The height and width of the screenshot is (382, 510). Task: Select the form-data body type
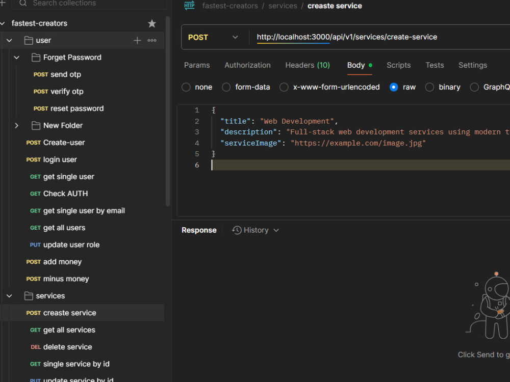226,87
